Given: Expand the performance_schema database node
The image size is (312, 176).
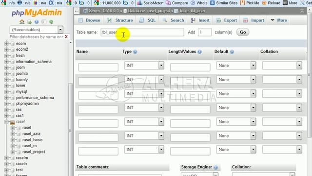Looking at the screenshot, I should pos(6,98).
